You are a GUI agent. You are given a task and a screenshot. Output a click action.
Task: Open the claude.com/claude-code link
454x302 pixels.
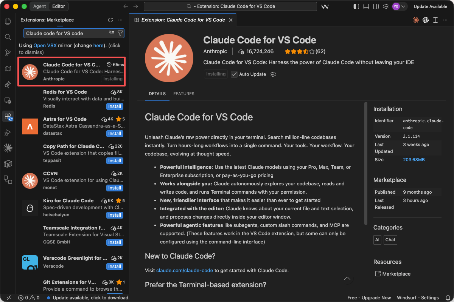[x=185, y=271]
